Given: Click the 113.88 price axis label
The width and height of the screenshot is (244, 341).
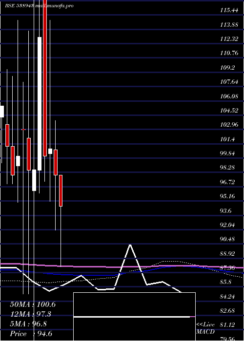Looking at the screenshot, I should click(x=229, y=24).
